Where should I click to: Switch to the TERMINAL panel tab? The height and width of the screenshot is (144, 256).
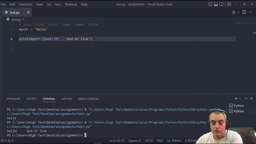tap(49, 99)
